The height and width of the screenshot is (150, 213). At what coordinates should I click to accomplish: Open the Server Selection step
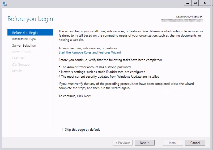tap(24, 45)
